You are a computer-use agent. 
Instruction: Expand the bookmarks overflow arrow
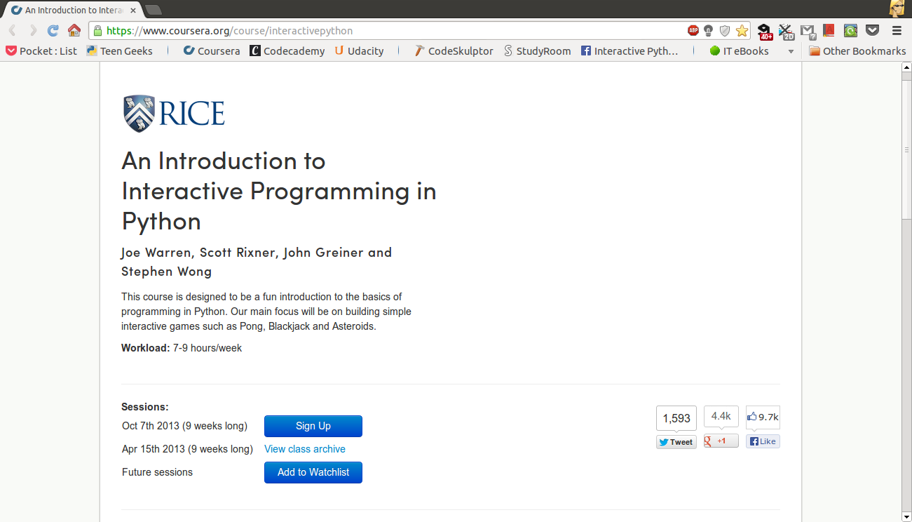791,51
